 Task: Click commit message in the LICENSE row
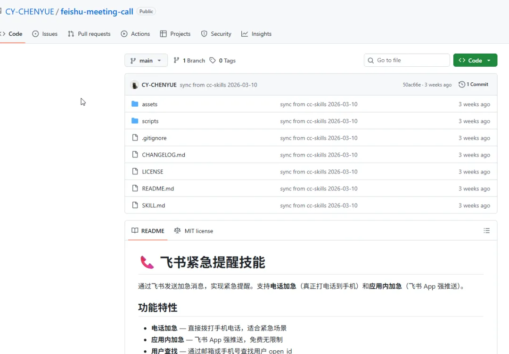point(319,172)
